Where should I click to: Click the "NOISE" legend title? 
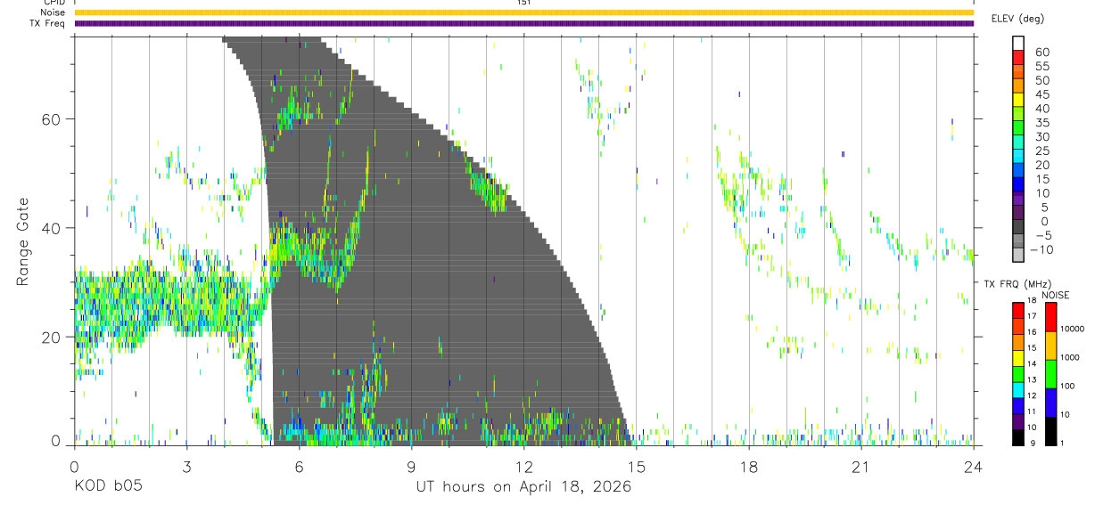[x=1055, y=295]
